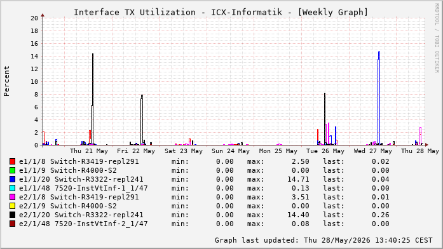Click the black spike on Tue 26 May
Screen dimensions: 443x249
point(325,119)
